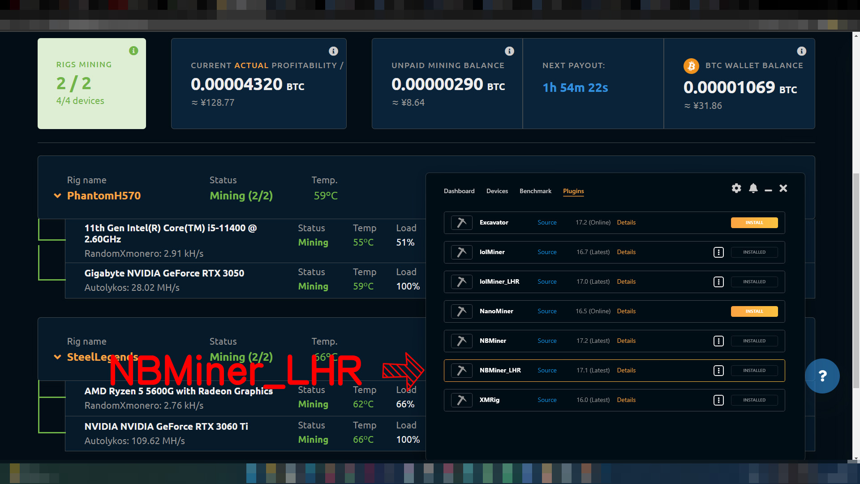Collapse the SteelLegends rig
Screen dimensions: 860x484
57,357
